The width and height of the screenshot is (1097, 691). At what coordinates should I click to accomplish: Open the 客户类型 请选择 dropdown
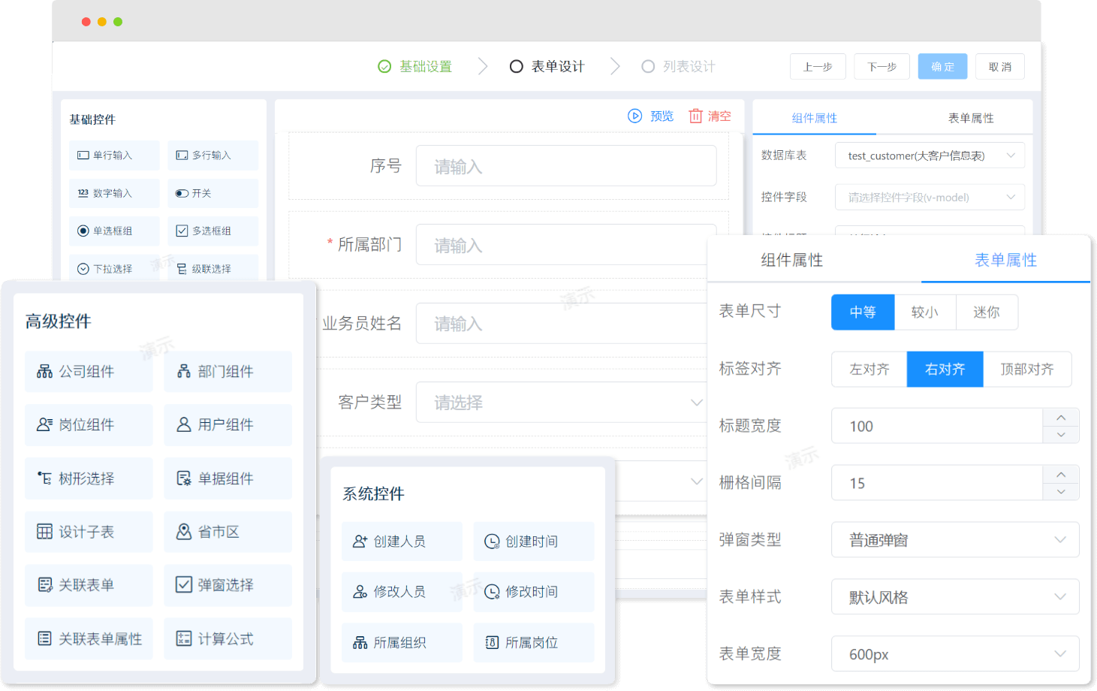coord(562,403)
